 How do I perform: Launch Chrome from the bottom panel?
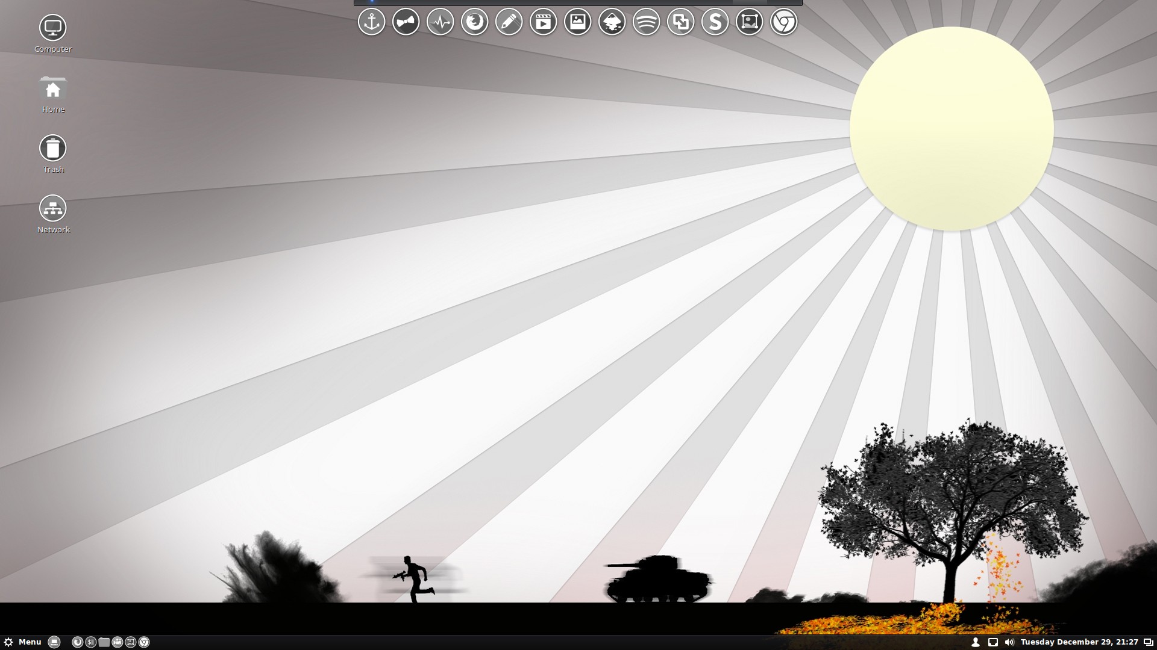(143, 642)
